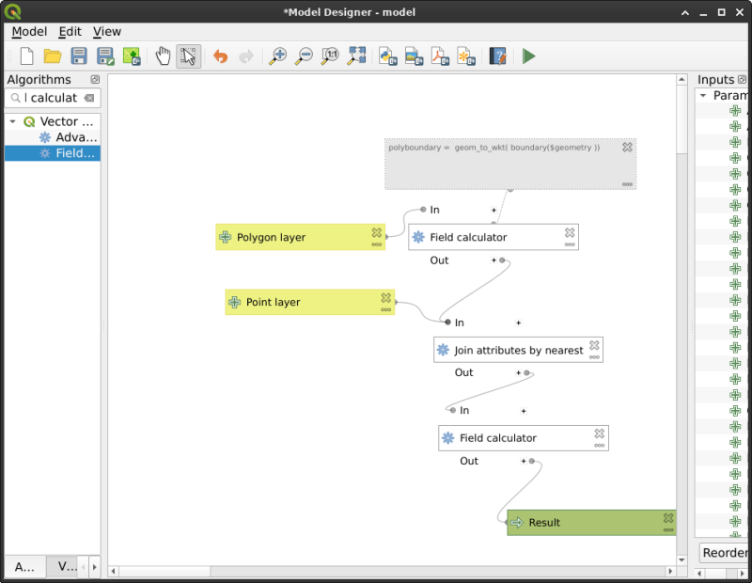Open the Edit menu
This screenshot has width=752, height=583.
(70, 32)
